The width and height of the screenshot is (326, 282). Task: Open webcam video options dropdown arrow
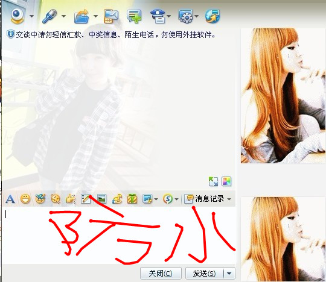[31, 16]
